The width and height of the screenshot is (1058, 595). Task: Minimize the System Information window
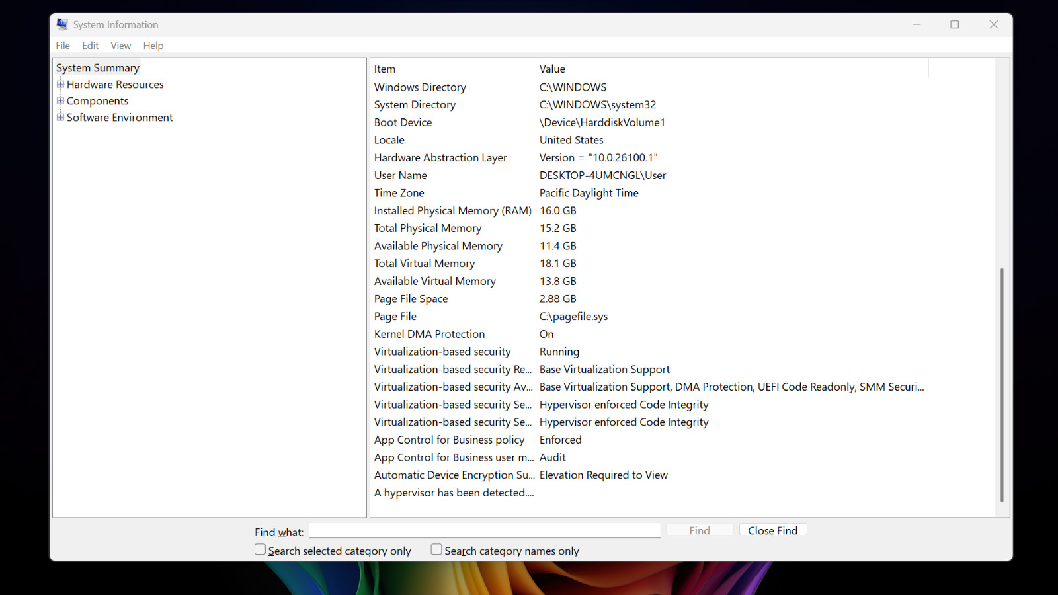pyautogui.click(x=916, y=24)
